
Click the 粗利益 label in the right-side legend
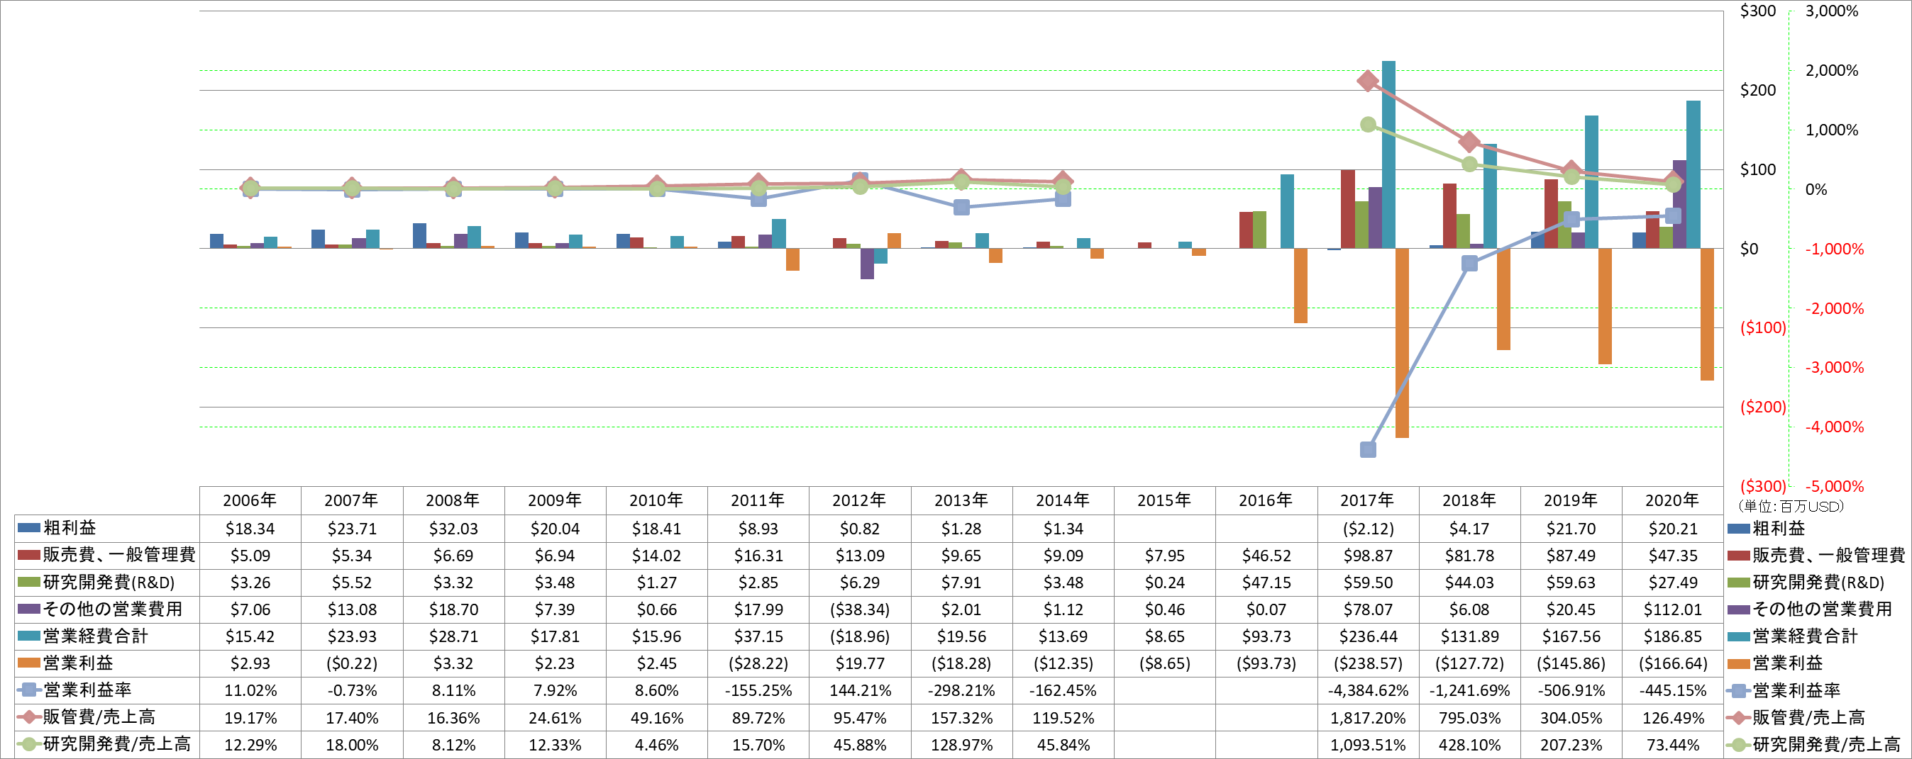click(1779, 529)
